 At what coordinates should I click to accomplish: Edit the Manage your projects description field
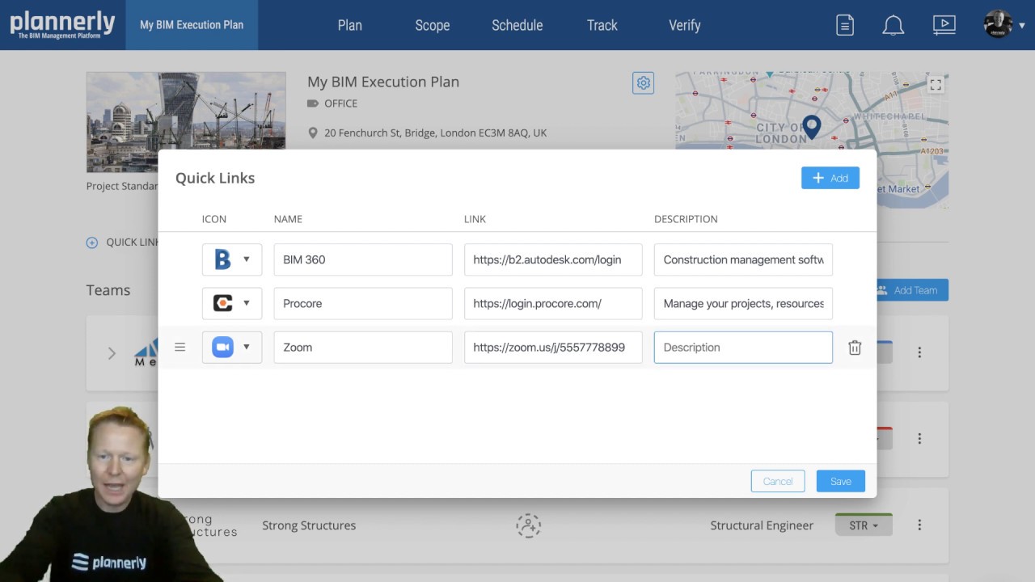coord(743,303)
